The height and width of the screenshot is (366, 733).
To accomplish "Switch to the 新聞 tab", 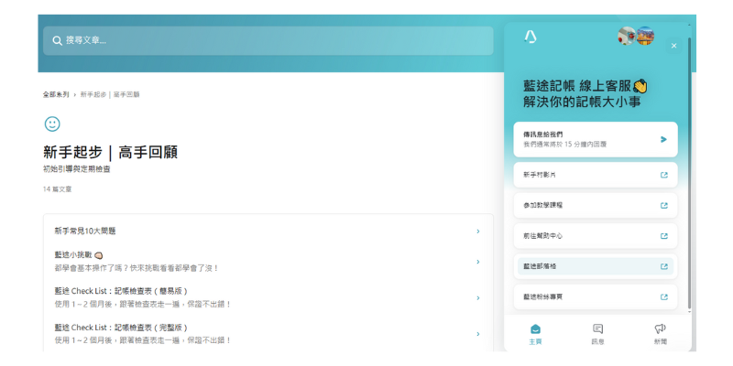I will [x=660, y=333].
